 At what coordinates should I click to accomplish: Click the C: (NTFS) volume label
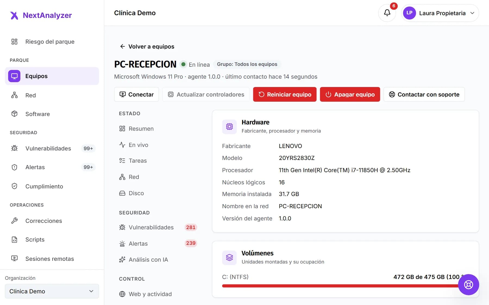pyautogui.click(x=235, y=277)
